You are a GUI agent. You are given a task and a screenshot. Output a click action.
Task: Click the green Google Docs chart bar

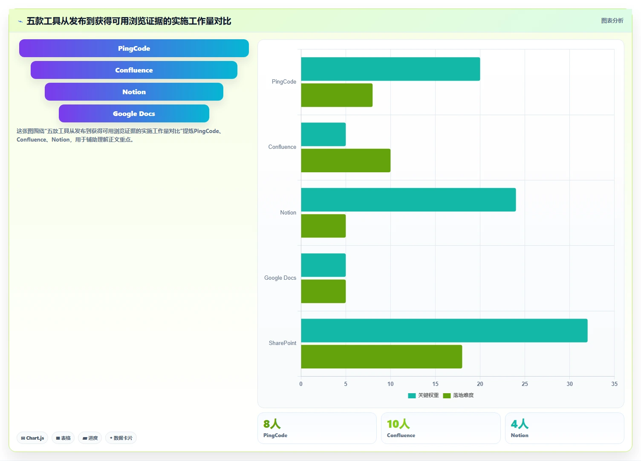(323, 291)
